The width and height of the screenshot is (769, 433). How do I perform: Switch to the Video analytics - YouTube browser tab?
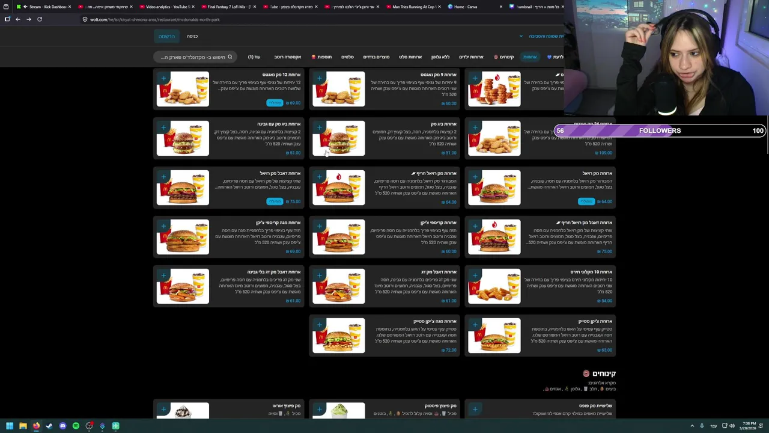168,7
